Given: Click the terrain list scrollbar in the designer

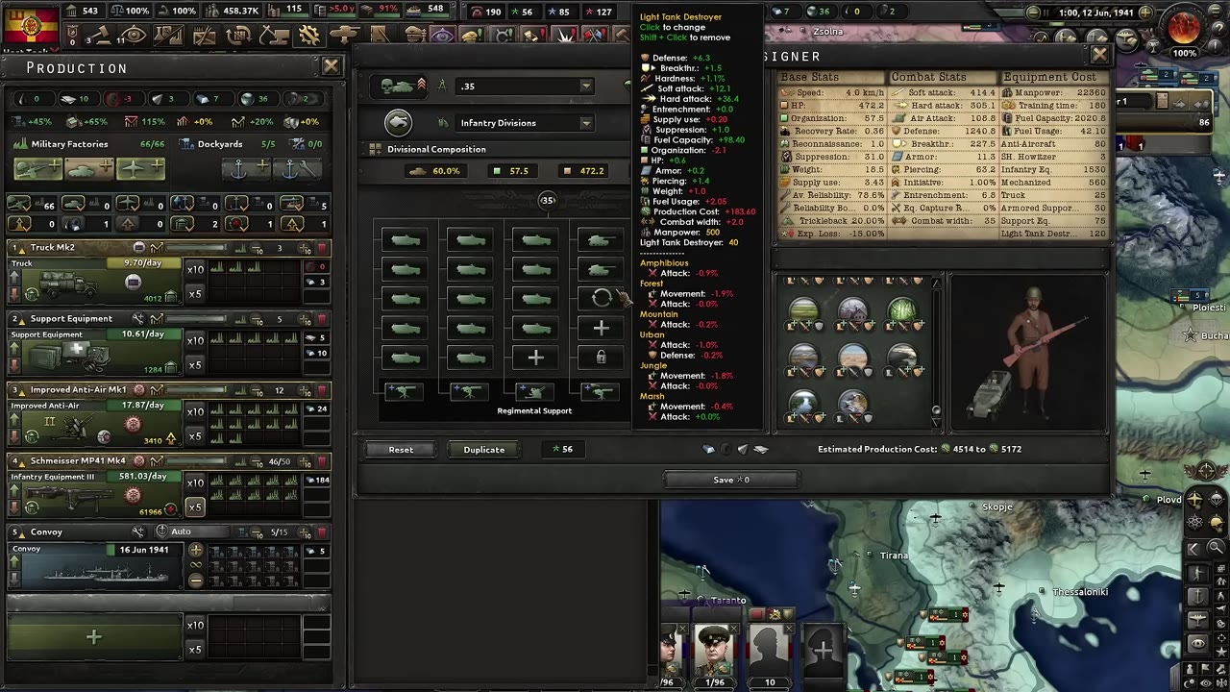Looking at the screenshot, I should click(936, 351).
